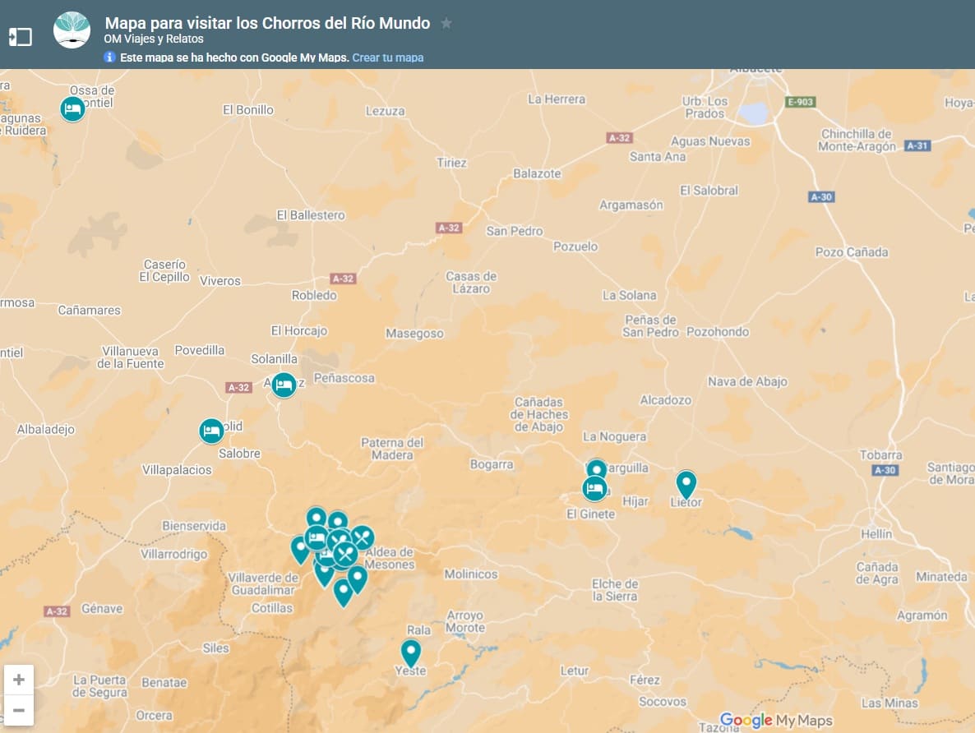Click the A-32 road shield near Génave
Image resolution: width=975 pixels, height=733 pixels.
tap(57, 611)
